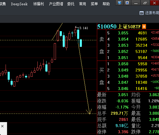Image resolution: width=159 pixels, height=135 pixels.
Task: Click the blue A font icon
Action: point(127,3)
